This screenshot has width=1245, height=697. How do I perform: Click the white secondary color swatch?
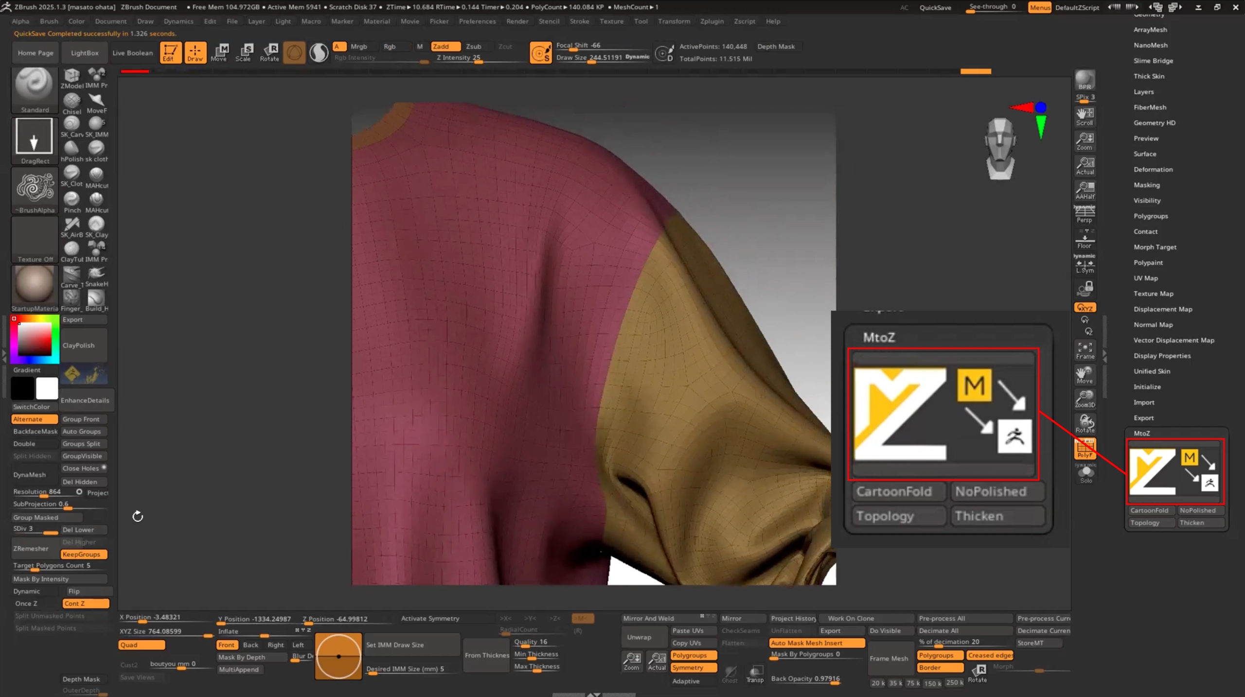point(47,388)
